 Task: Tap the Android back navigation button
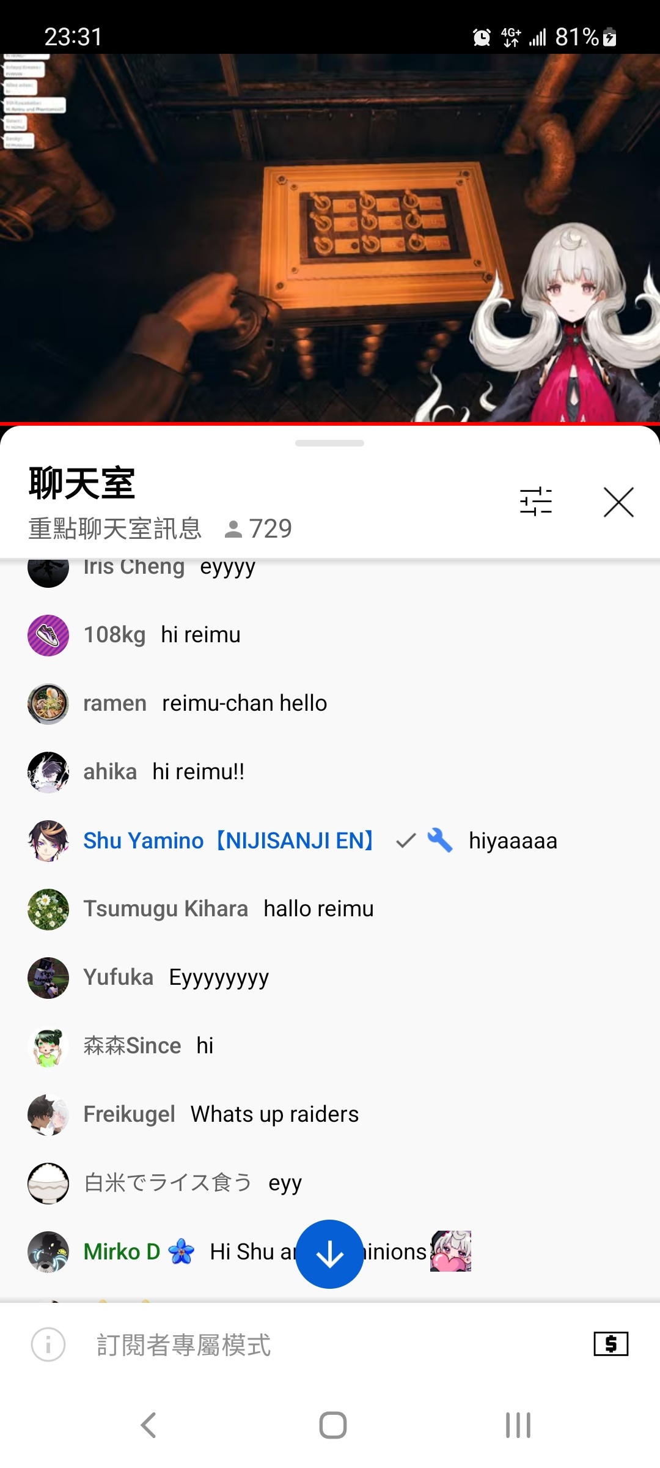point(148,1425)
